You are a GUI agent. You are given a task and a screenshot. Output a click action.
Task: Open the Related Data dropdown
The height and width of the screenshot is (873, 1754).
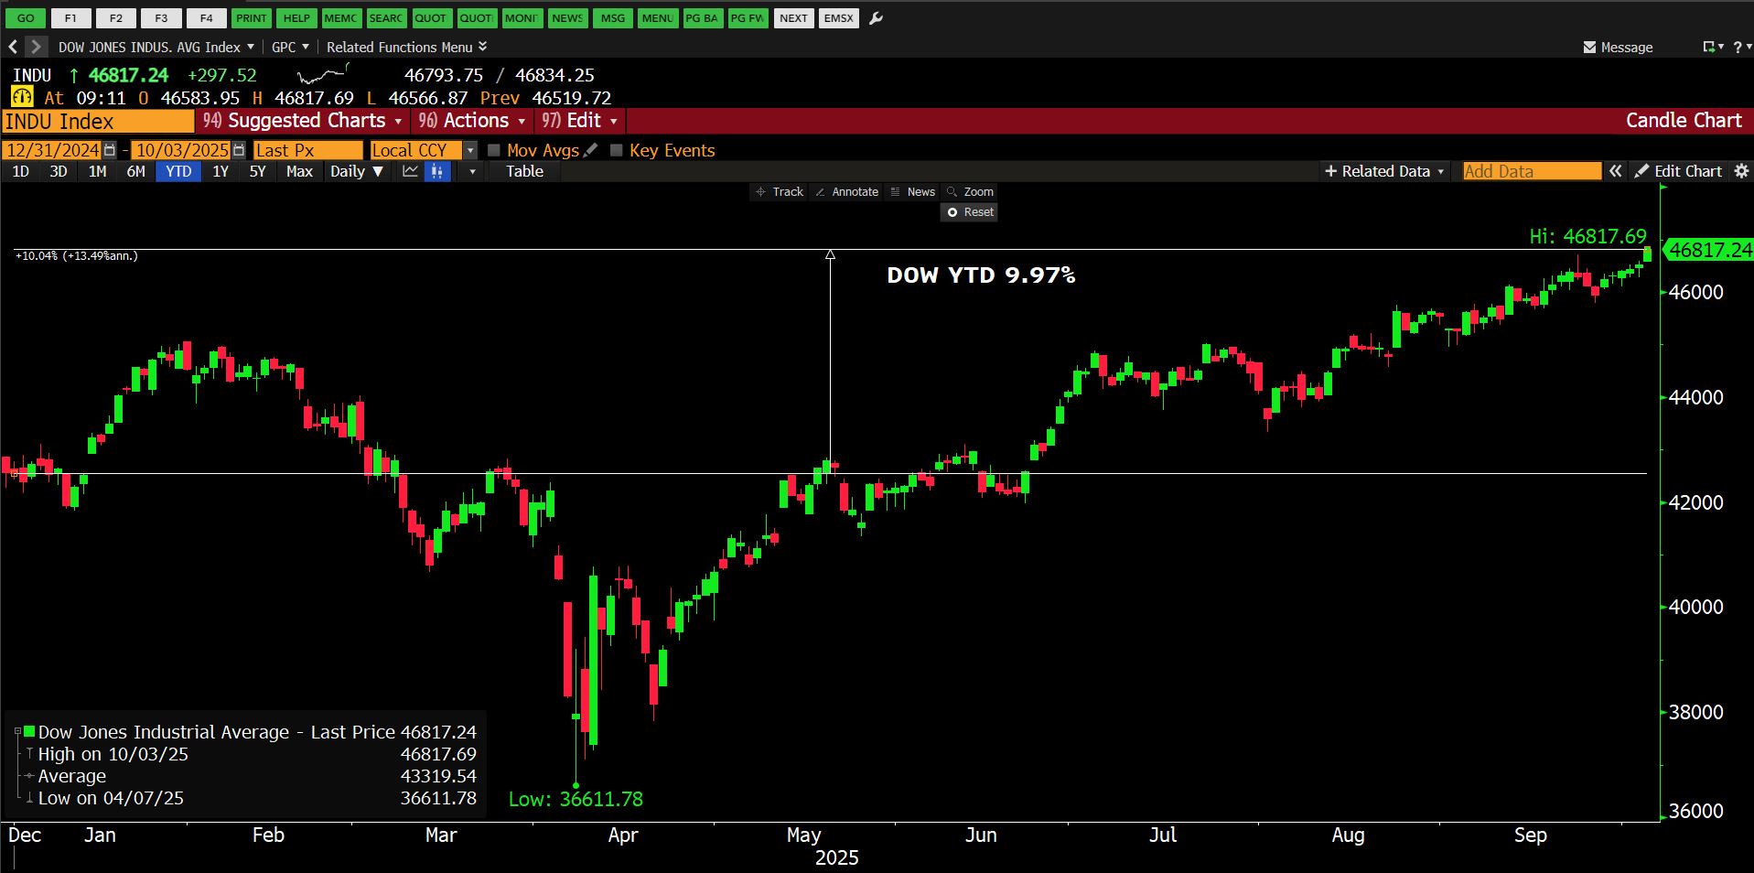coord(1383,171)
